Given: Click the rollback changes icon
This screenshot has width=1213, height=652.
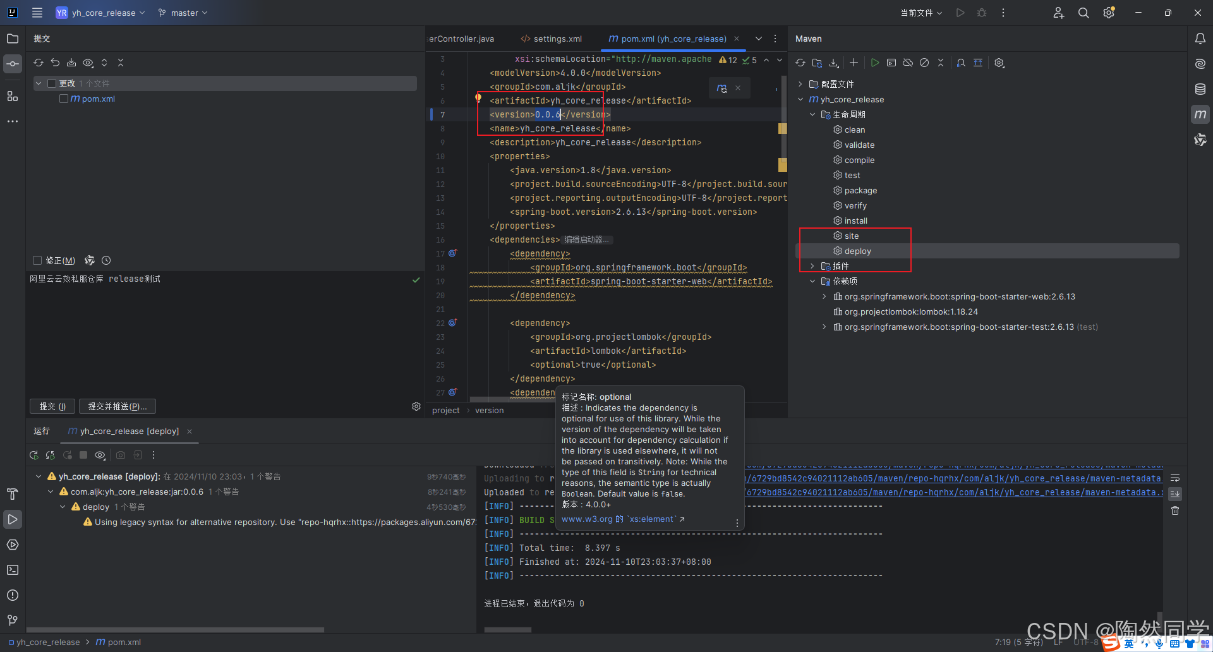Looking at the screenshot, I should coord(55,63).
